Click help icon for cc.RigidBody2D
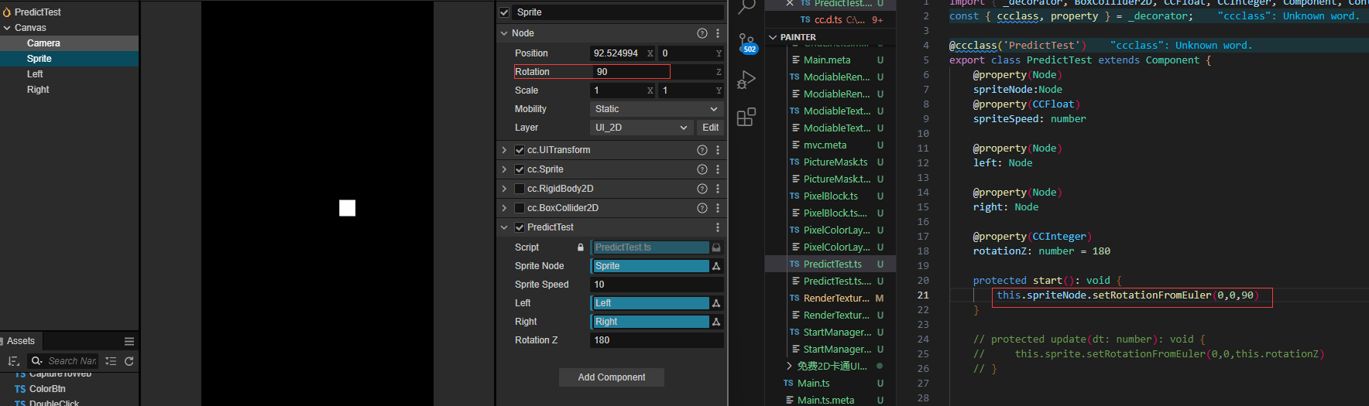The image size is (1369, 406). coord(702,189)
